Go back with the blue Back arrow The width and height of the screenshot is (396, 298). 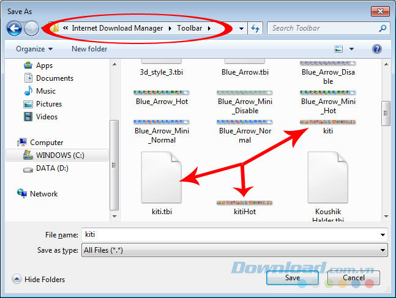14,28
